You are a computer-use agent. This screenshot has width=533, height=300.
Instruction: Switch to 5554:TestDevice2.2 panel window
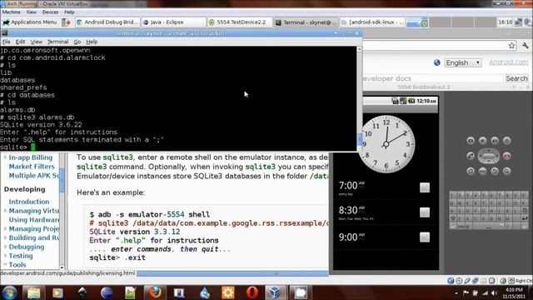[x=240, y=22]
